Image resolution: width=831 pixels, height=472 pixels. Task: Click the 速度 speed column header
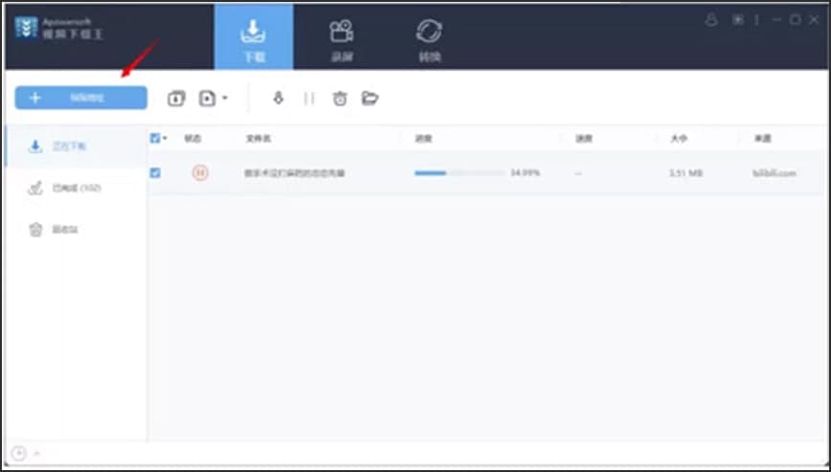click(584, 139)
